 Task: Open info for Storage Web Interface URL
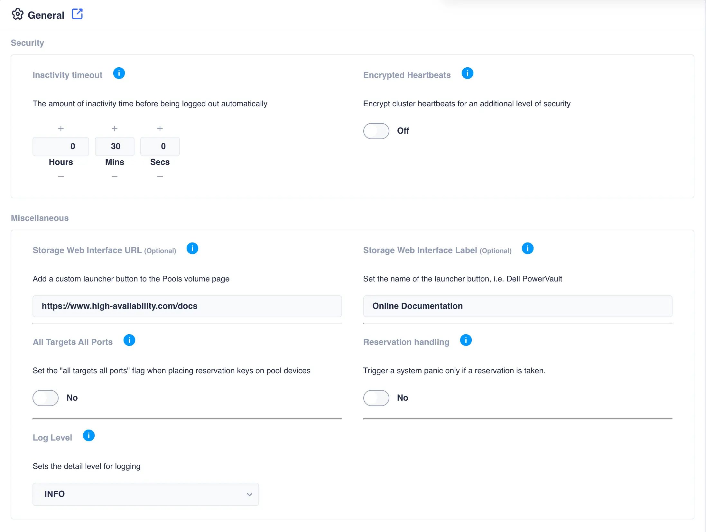(192, 248)
